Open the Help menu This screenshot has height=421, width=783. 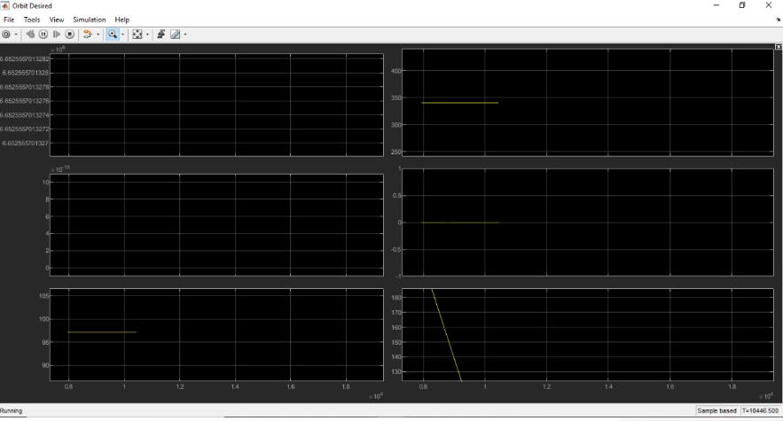(121, 19)
